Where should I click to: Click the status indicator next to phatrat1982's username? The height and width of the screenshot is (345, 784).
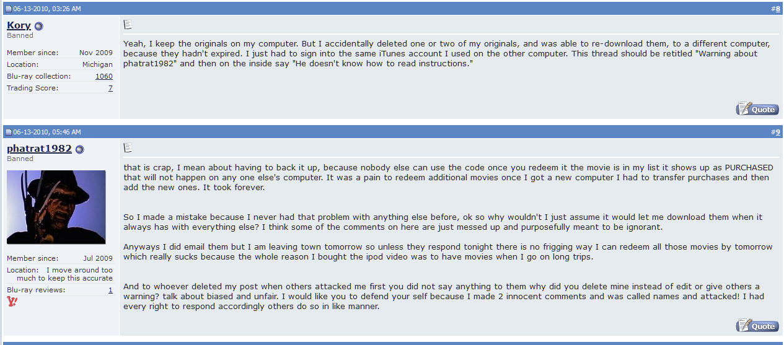[x=79, y=149]
